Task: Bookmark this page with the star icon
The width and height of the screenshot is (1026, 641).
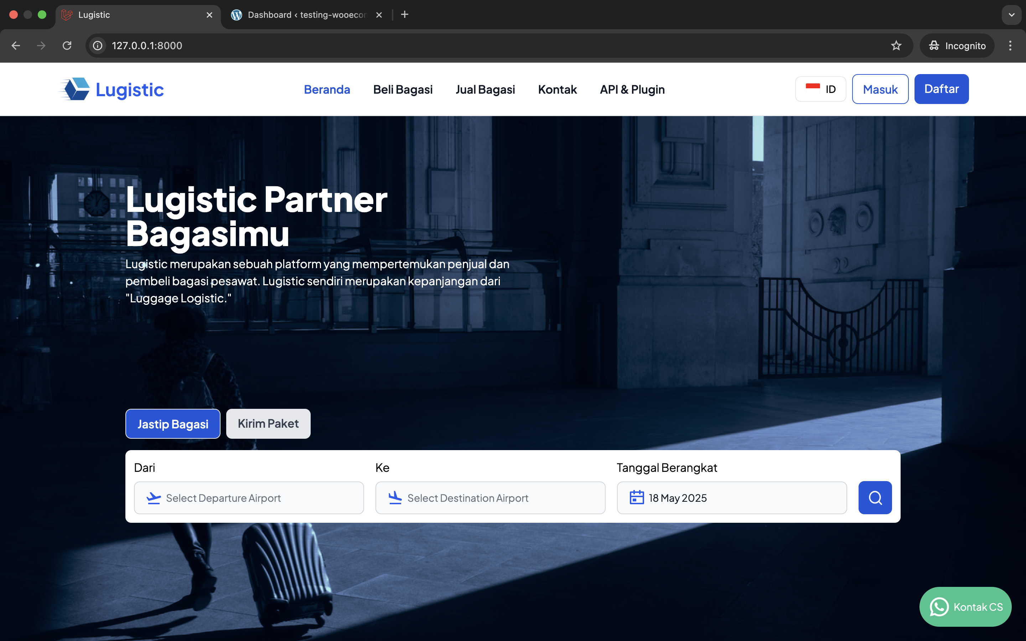Action: [896, 45]
